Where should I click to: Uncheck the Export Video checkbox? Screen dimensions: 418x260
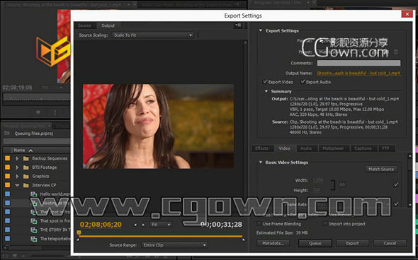tap(265, 82)
